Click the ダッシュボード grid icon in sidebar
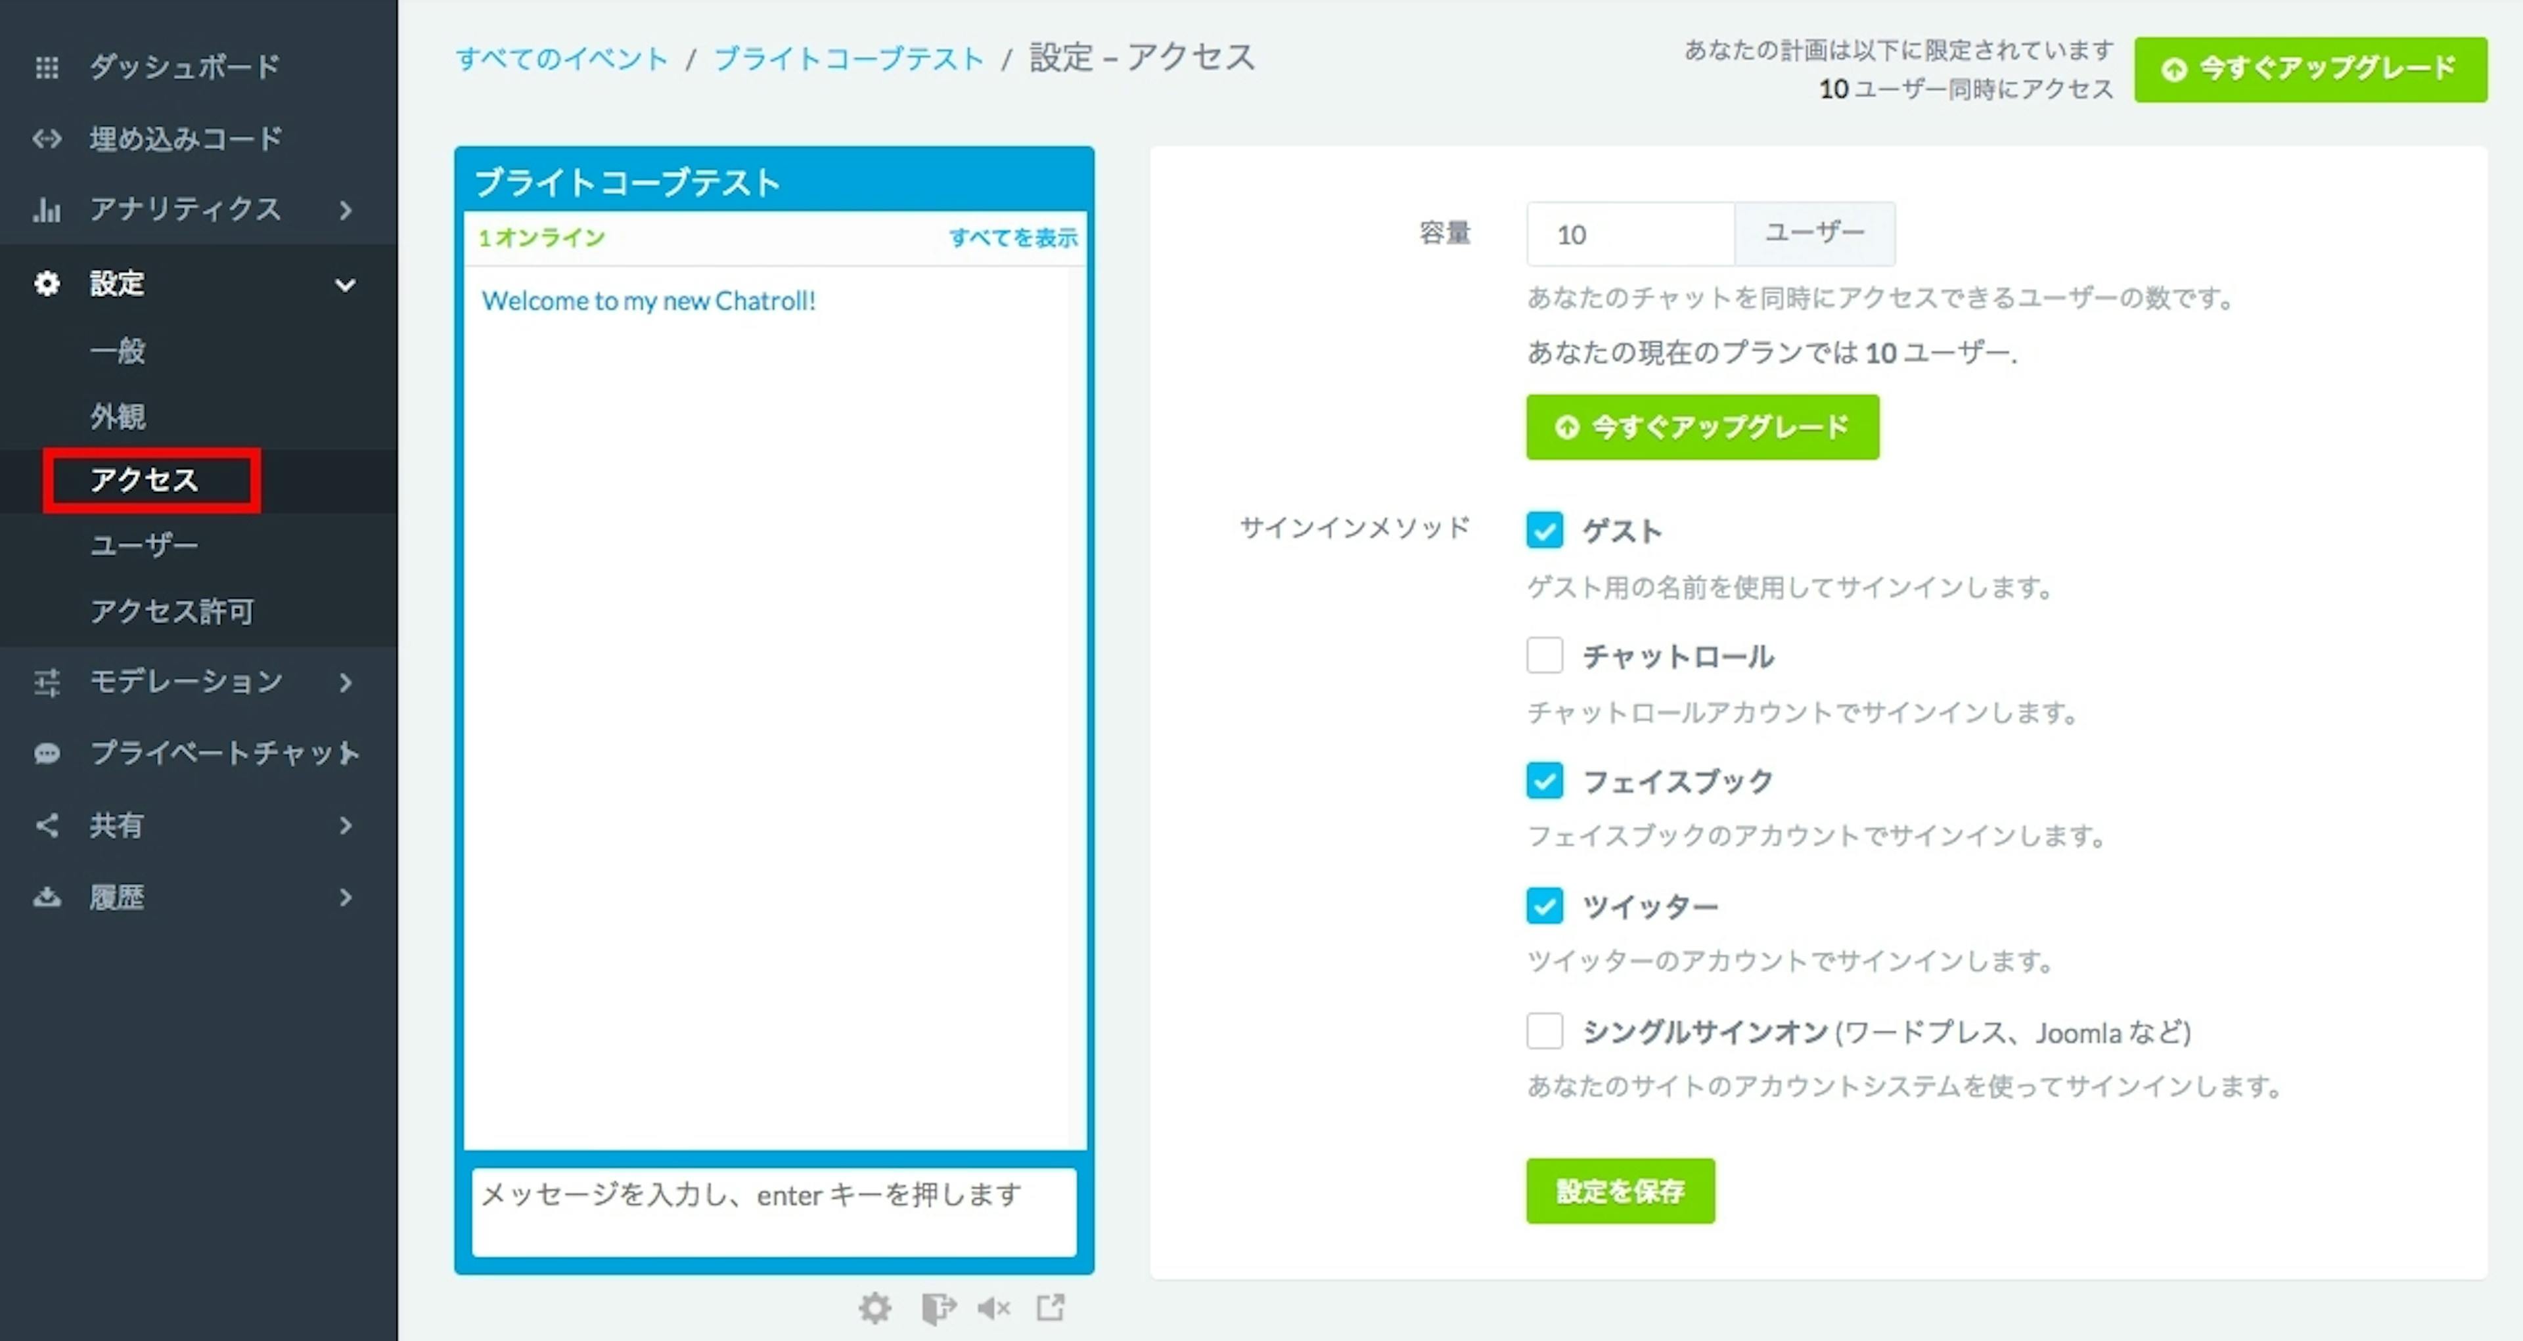Image resolution: width=2523 pixels, height=1341 pixels. point(47,68)
